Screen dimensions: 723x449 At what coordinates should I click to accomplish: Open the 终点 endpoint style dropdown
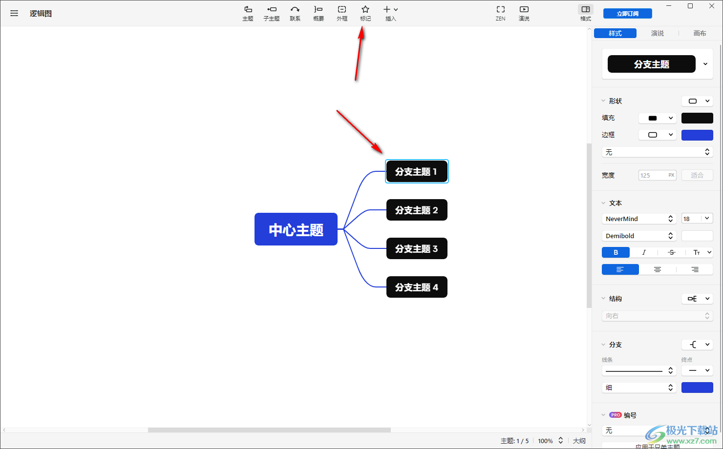pos(697,371)
